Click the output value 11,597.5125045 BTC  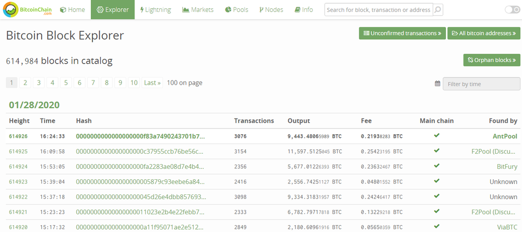point(315,152)
